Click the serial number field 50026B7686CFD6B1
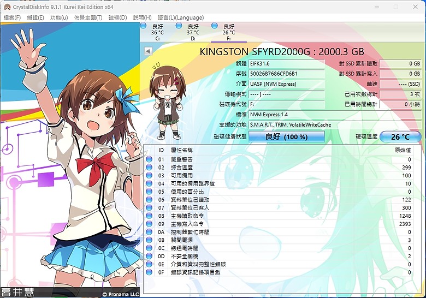 (286, 74)
